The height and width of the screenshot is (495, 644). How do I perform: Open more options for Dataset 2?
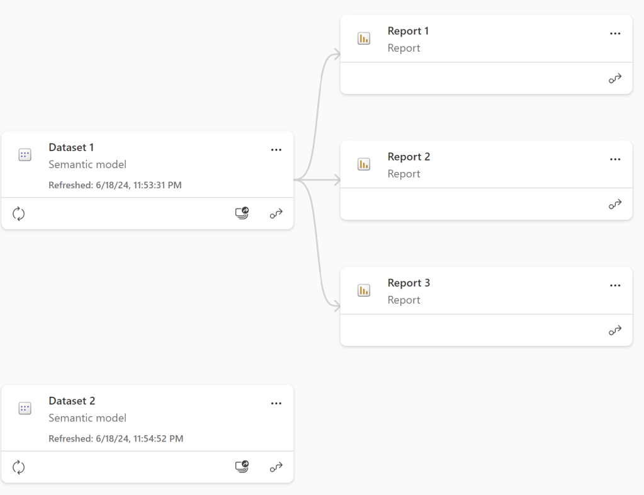point(276,404)
